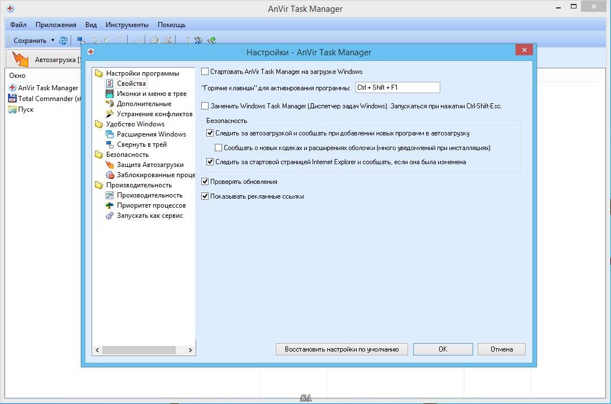This screenshot has height=404, width=611.
Task: Uncheck Проверять обновления
Action: click(205, 182)
